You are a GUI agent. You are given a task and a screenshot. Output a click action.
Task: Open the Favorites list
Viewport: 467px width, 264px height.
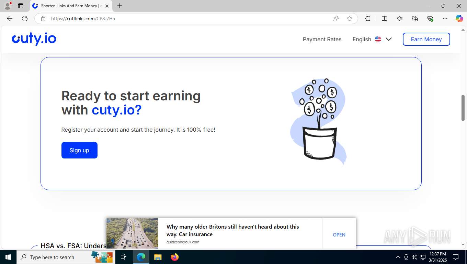400,19
